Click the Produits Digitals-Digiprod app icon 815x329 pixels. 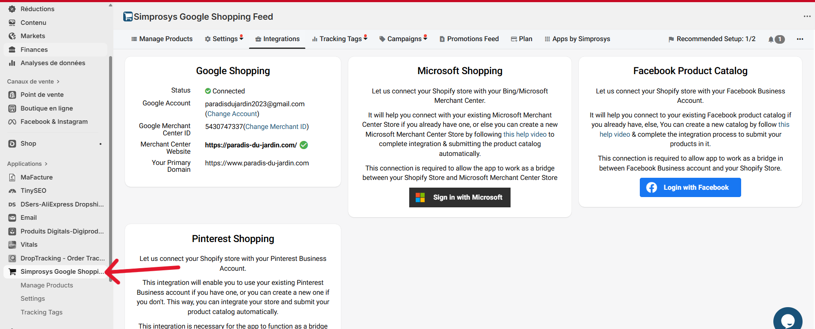tap(12, 231)
